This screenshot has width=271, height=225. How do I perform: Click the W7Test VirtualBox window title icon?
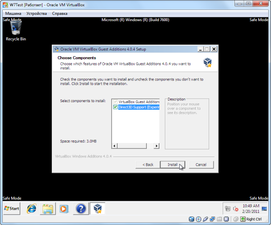click(5, 5)
